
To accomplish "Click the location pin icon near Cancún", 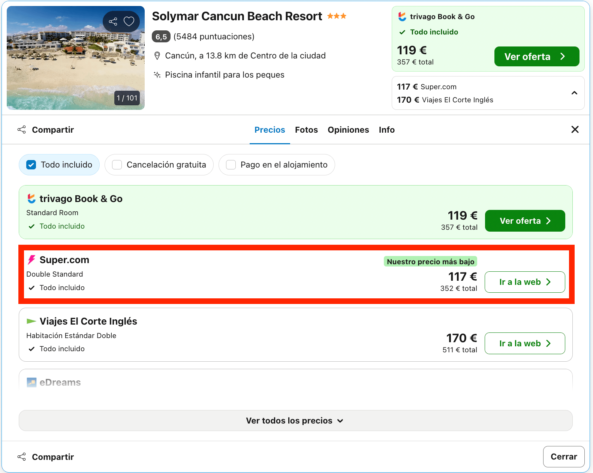I will 157,56.
